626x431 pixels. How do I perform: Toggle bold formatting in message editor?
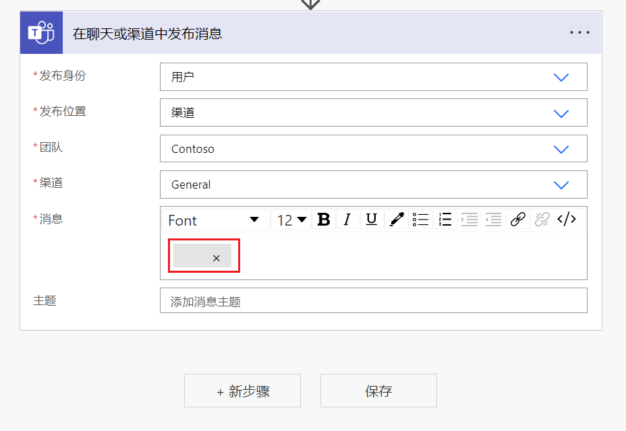click(324, 220)
